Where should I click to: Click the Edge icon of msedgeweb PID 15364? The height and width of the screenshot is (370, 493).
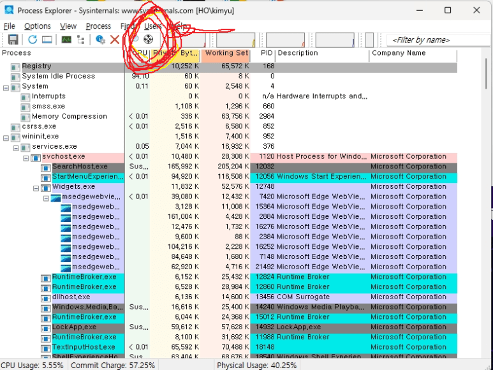tap(66, 207)
